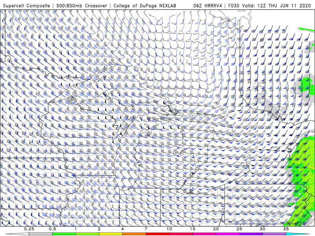The width and height of the screenshot is (315, 236).
Task: Select the bright green 0.5–1 color bar segment
Action: [64, 234]
